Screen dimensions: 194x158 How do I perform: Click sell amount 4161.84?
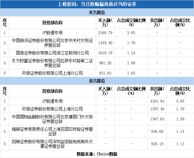[x=157, y=101]
